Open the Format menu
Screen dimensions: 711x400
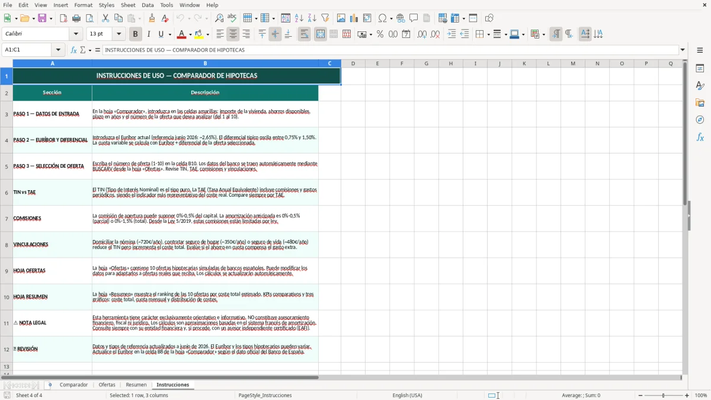coord(83,5)
